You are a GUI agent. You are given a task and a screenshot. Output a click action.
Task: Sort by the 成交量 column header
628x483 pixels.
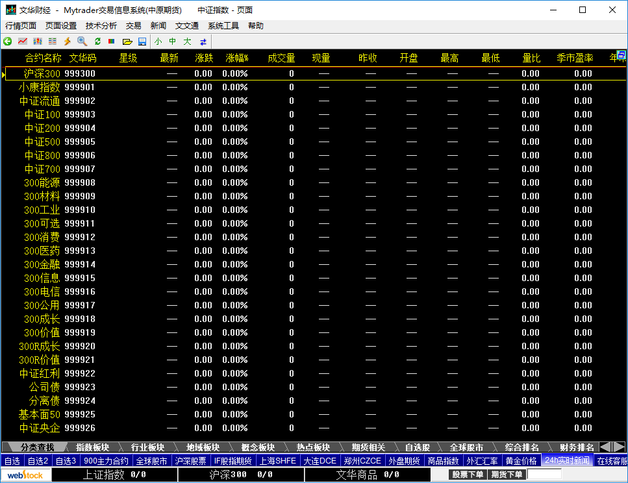tap(282, 58)
